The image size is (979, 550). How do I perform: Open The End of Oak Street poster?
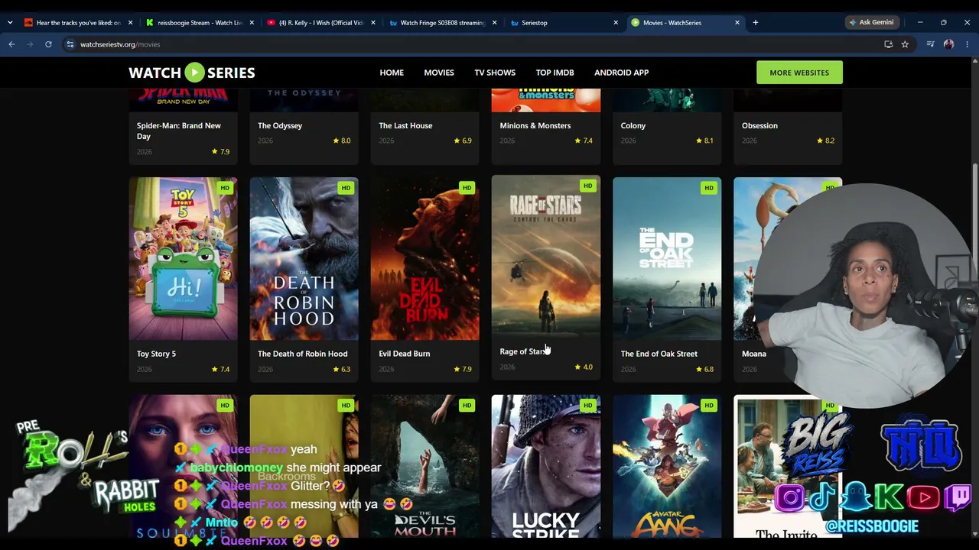coord(667,259)
